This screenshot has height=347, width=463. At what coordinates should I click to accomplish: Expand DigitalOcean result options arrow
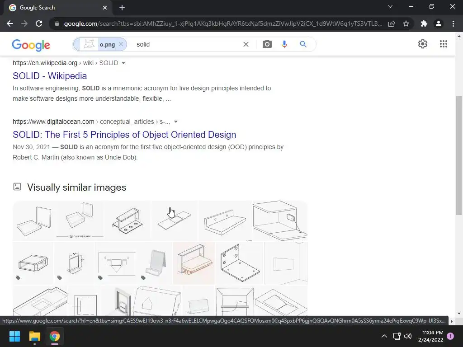(176, 122)
